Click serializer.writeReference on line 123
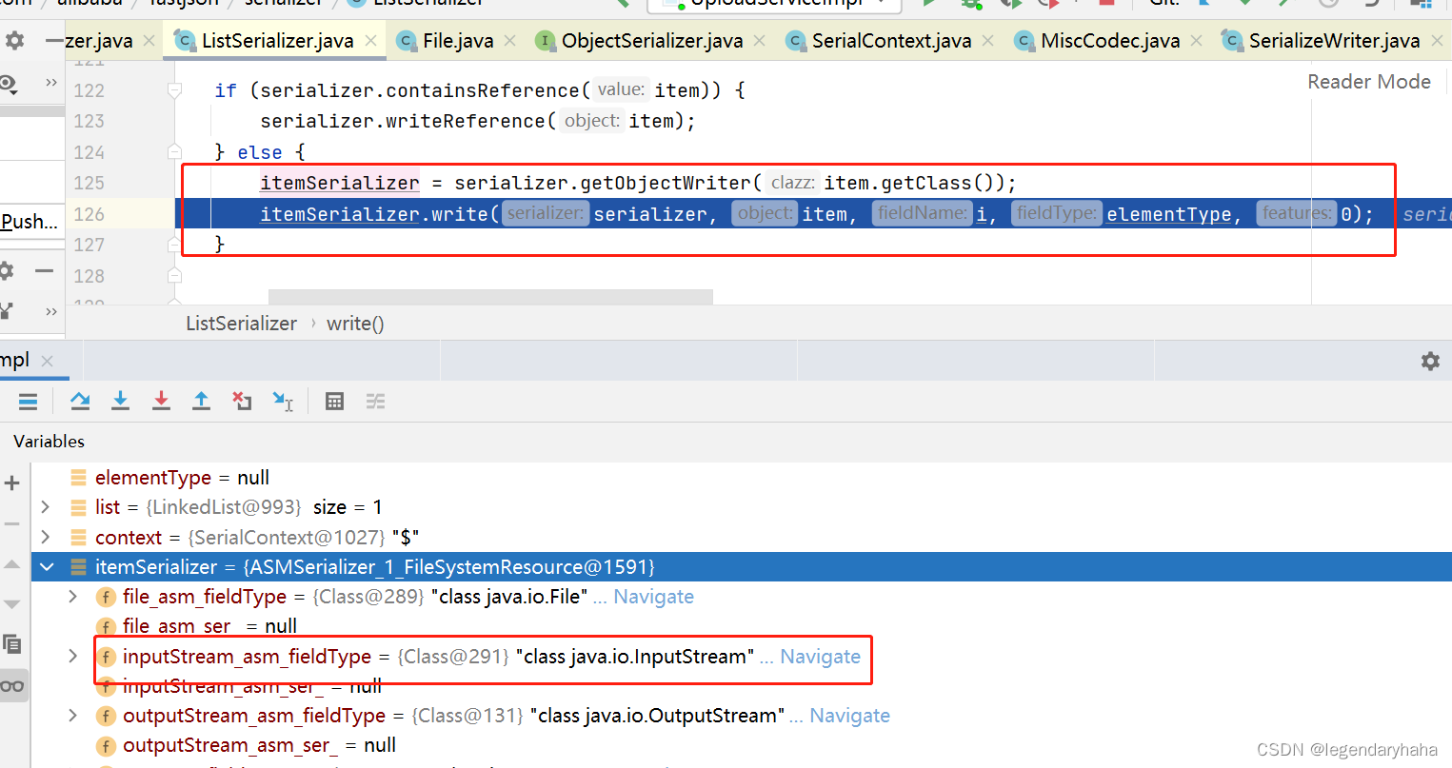Image resolution: width=1452 pixels, height=768 pixels. click(x=403, y=121)
